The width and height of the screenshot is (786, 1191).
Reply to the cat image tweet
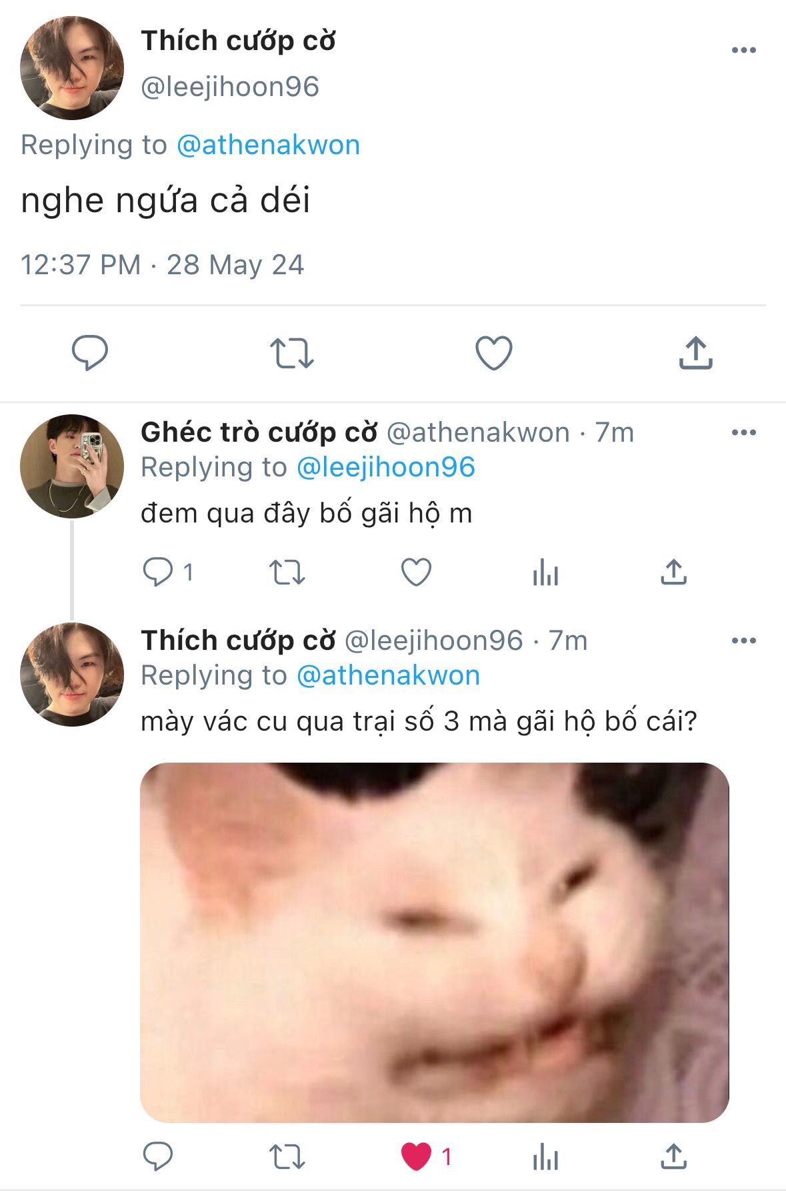coord(159,1156)
